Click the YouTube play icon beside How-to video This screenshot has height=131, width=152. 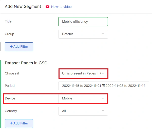(x=48, y=7)
